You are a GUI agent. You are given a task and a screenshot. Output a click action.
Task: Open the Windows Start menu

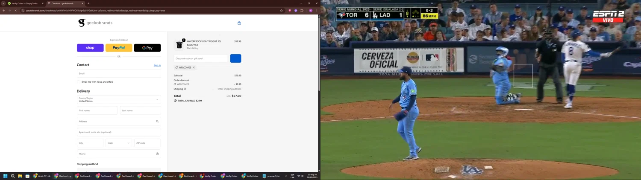(x=6, y=176)
